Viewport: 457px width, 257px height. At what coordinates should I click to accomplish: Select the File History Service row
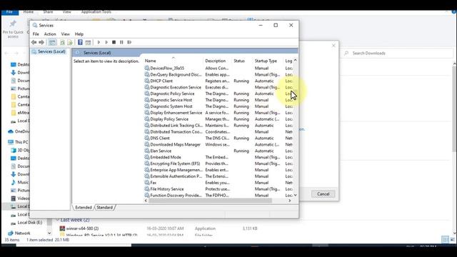pos(219,189)
